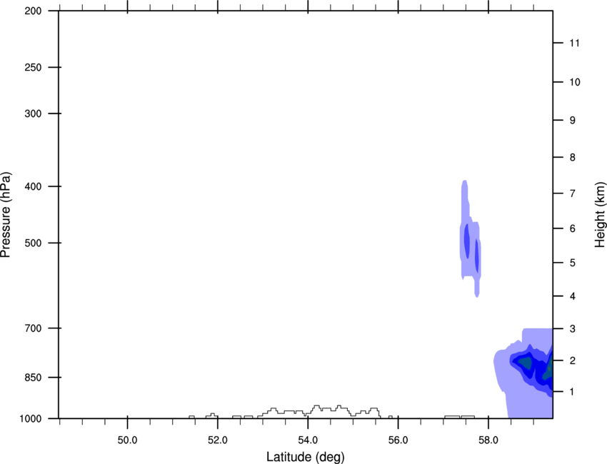Select the Pressure (hPa) axis title
The image size is (607, 464).
[x=6, y=215]
